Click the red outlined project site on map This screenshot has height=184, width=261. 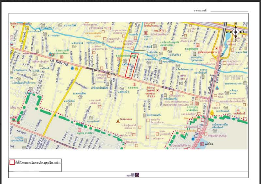tap(131, 65)
